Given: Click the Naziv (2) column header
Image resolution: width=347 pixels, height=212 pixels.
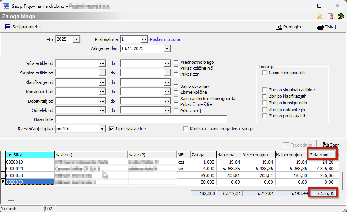Looking at the screenshot, I should pos(152,155).
